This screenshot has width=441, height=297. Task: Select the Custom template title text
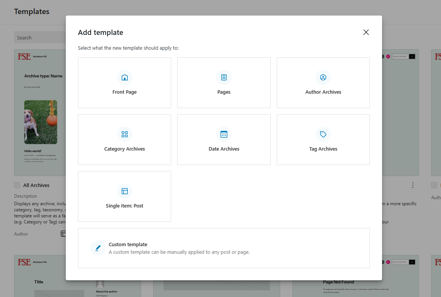128,245
